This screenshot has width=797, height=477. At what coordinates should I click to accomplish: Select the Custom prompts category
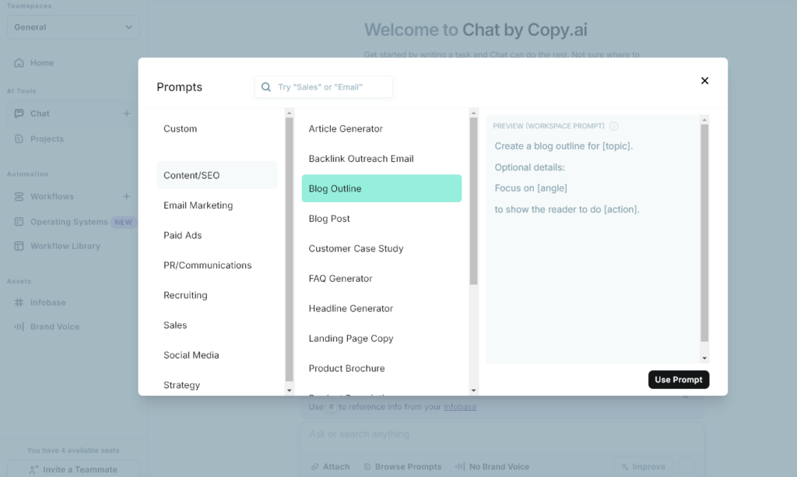(x=180, y=128)
